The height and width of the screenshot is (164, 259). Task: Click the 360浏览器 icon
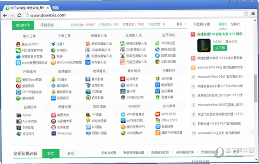click(x=157, y=43)
